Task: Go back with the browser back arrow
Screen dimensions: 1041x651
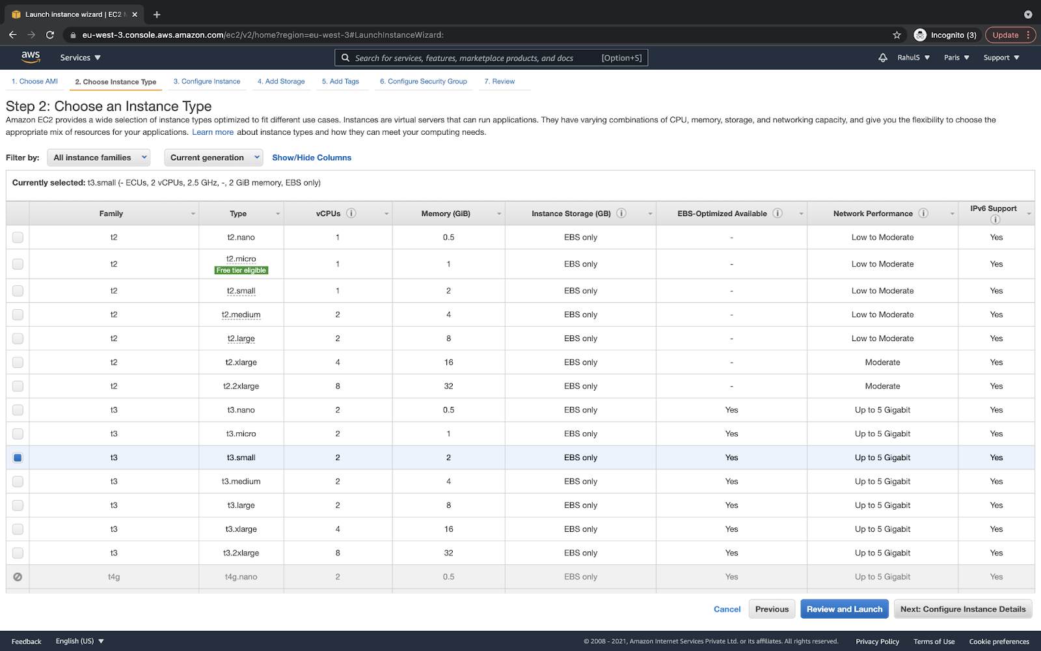Action: pyautogui.click(x=13, y=35)
